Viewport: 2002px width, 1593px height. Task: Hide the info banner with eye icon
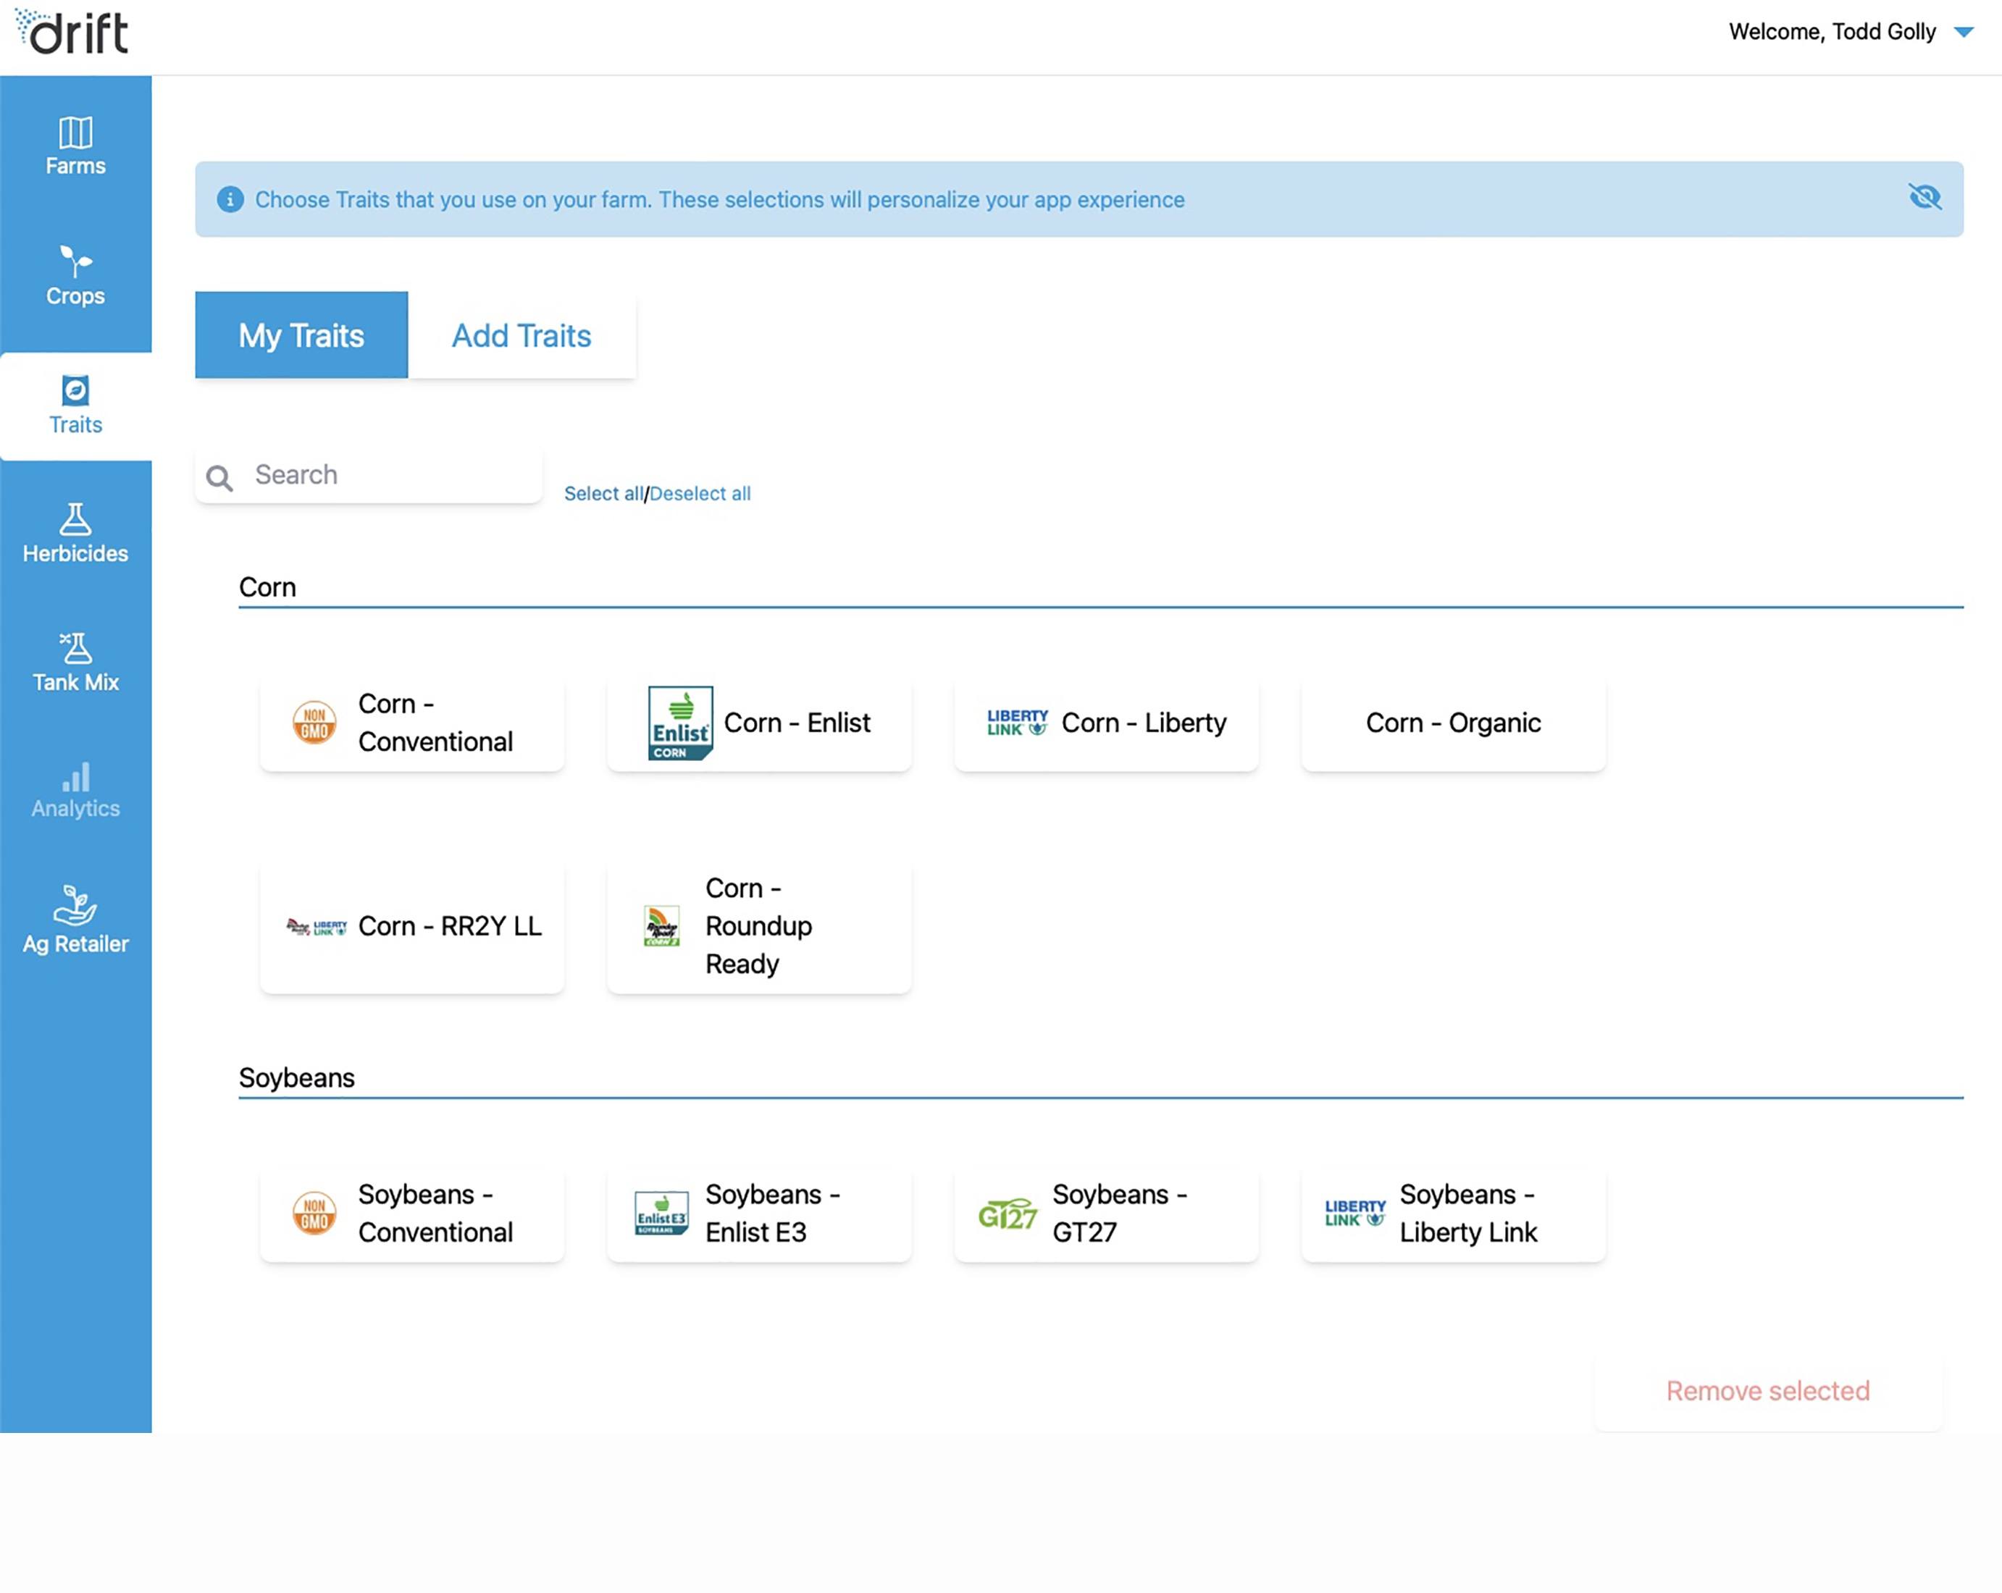(x=1924, y=197)
